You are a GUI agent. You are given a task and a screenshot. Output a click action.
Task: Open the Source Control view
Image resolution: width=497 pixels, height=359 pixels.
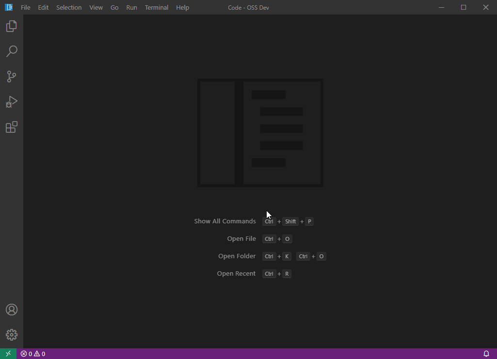12,77
